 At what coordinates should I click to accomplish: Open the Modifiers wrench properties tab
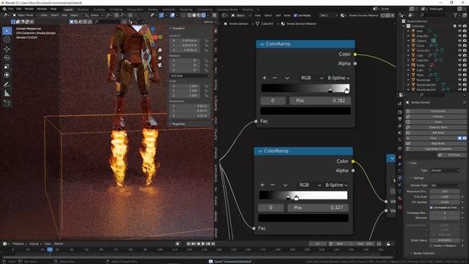click(x=400, y=164)
